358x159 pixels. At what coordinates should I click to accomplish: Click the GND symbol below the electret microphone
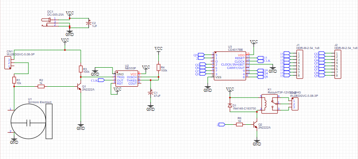14,141
